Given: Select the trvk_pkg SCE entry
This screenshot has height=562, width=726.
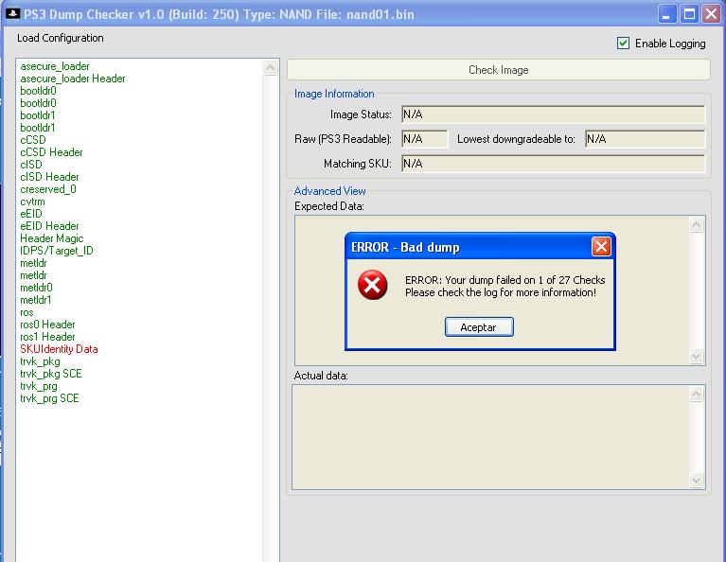Looking at the screenshot, I should click(51, 374).
